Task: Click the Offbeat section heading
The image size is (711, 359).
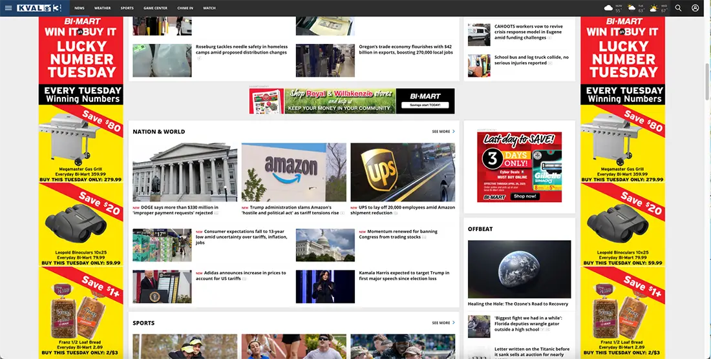Action: pos(480,229)
